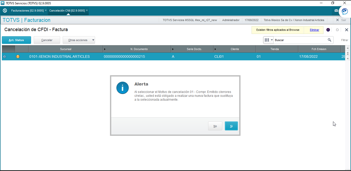This screenshot has width=351, height=171.
Task: Click the single up arrow scroll button
Action: [348, 59]
